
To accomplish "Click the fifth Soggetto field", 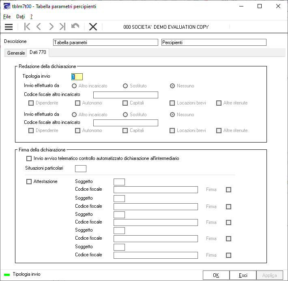I will tap(119, 247).
